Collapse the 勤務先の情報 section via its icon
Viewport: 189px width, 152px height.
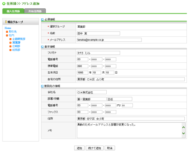coord(42,86)
